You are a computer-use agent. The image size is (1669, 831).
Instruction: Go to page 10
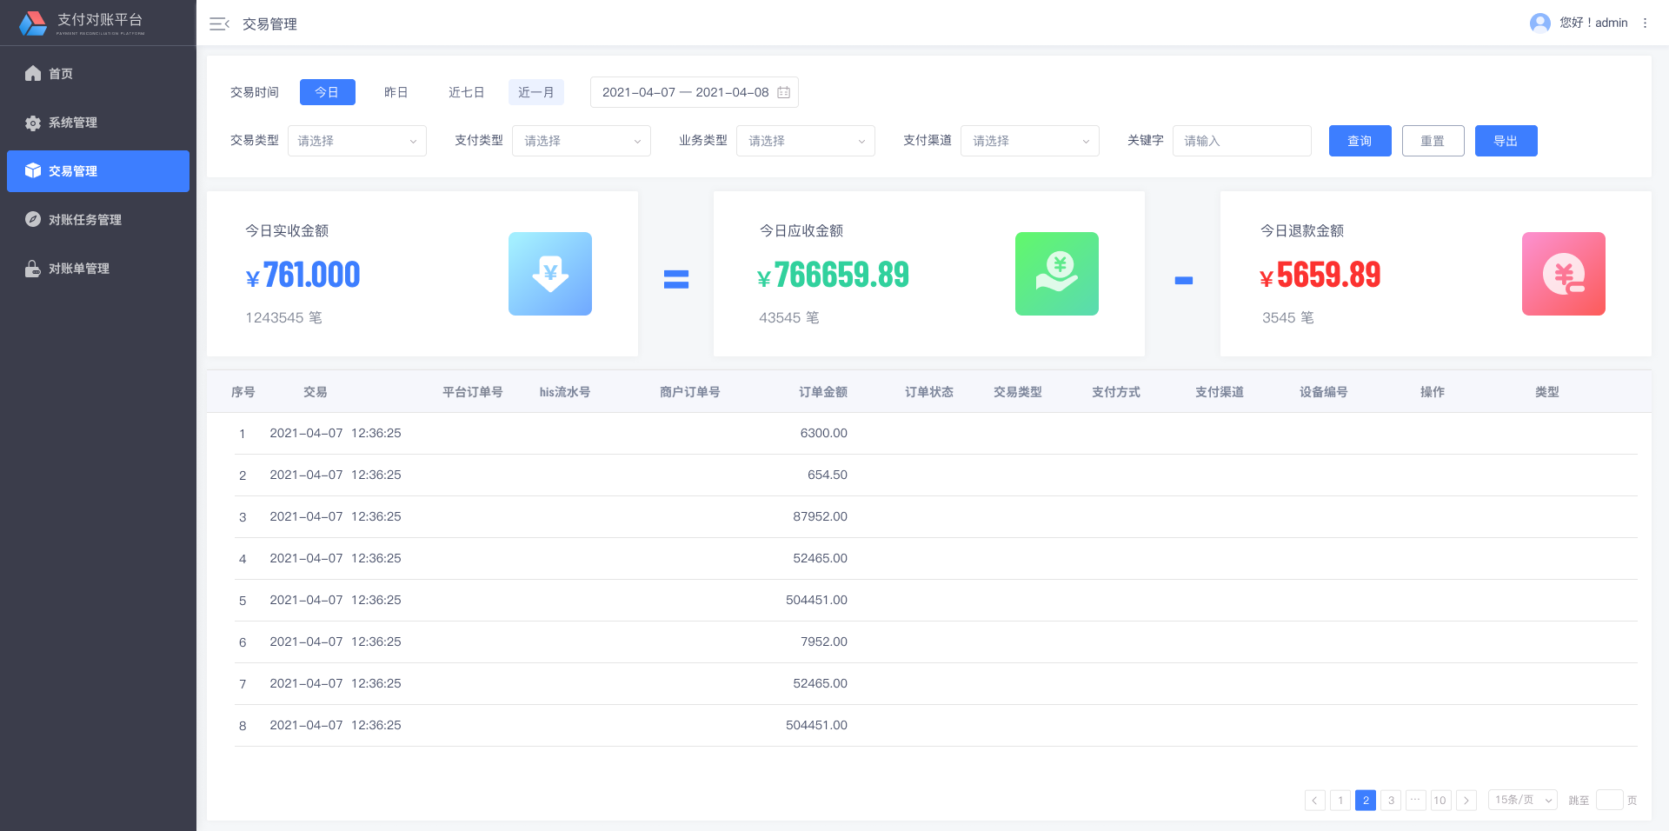coord(1441,801)
